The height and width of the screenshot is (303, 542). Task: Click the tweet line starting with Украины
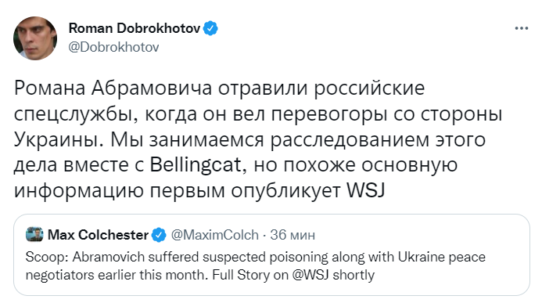[249, 139]
